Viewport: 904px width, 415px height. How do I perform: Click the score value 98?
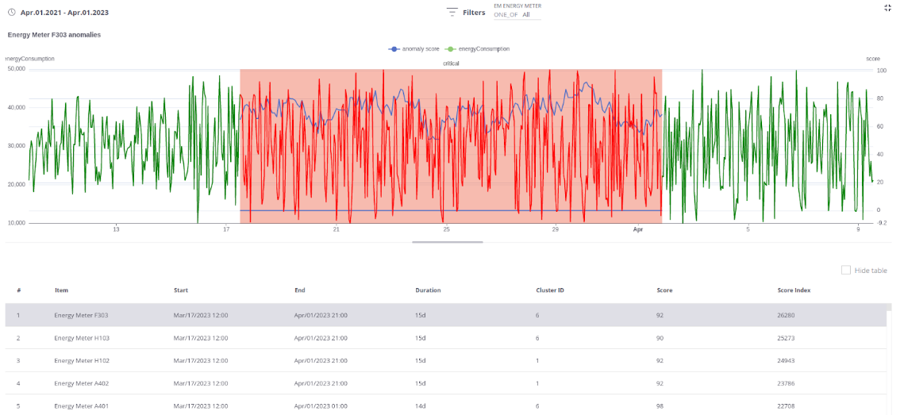point(660,405)
